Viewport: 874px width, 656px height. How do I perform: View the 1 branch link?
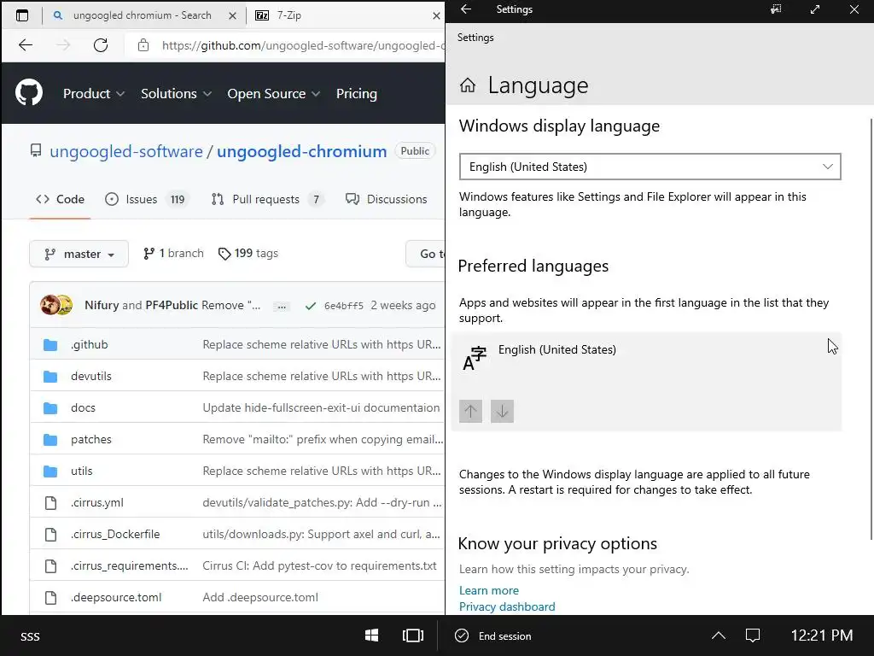click(173, 253)
